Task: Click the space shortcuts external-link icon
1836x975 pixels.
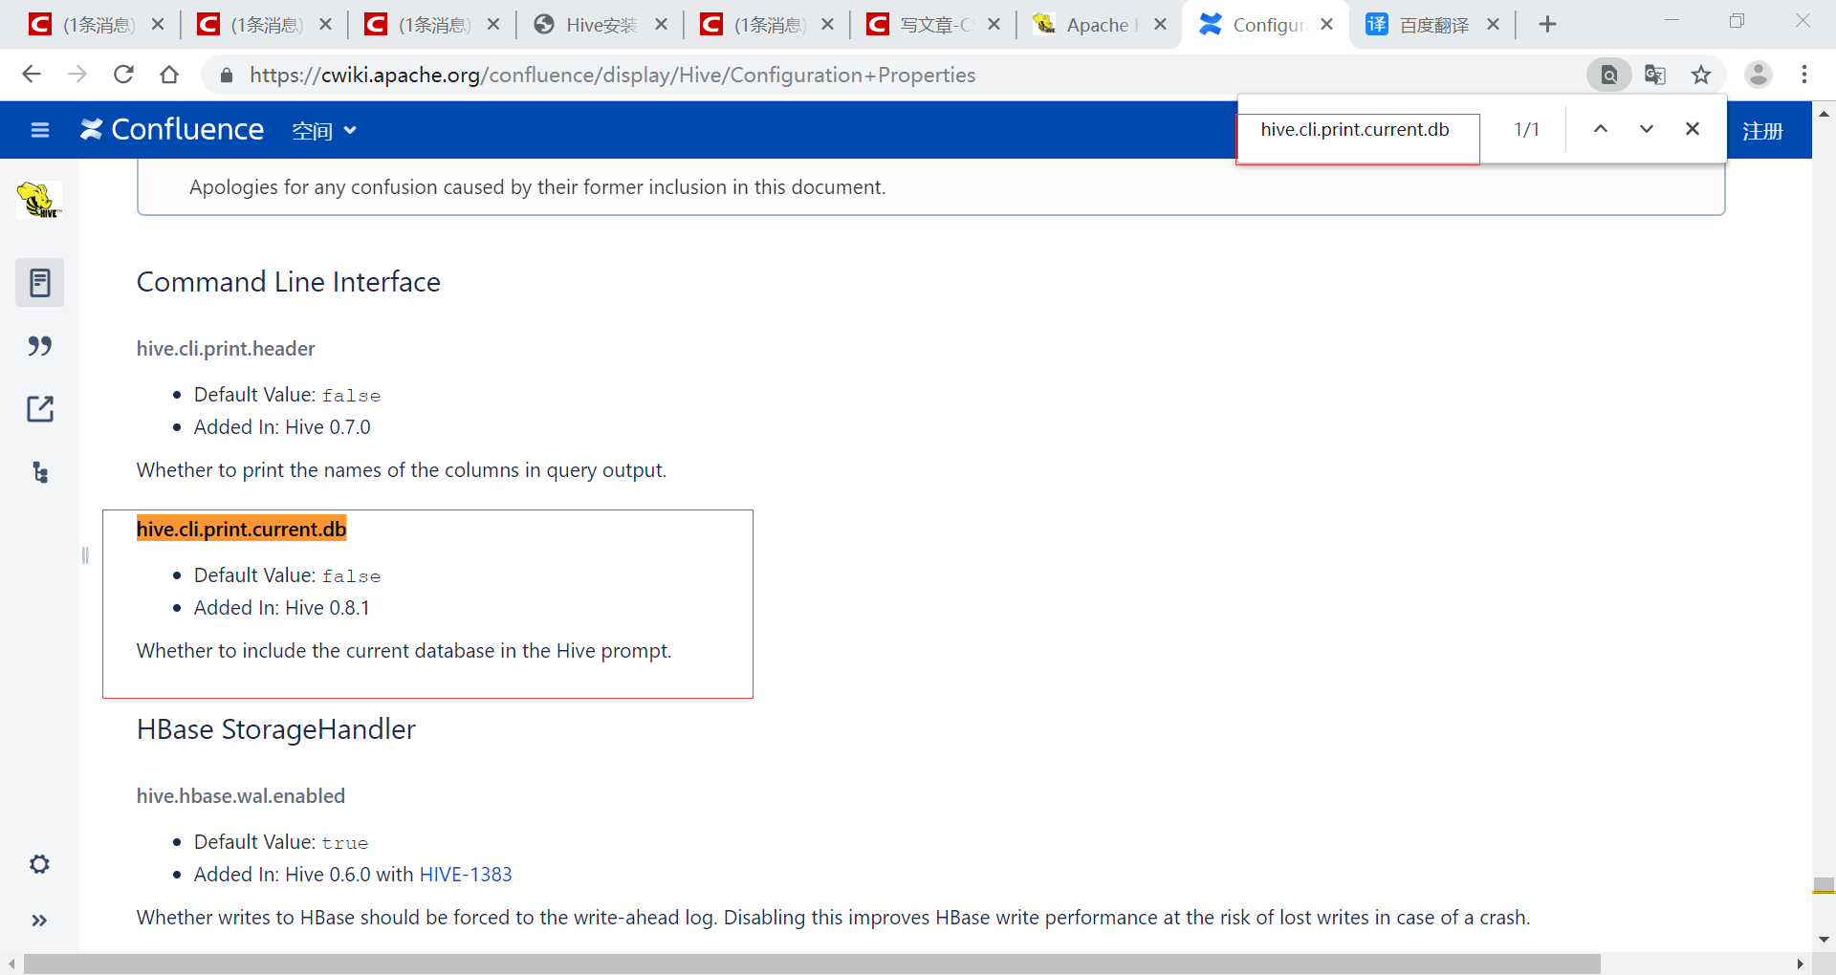Action: (39, 409)
